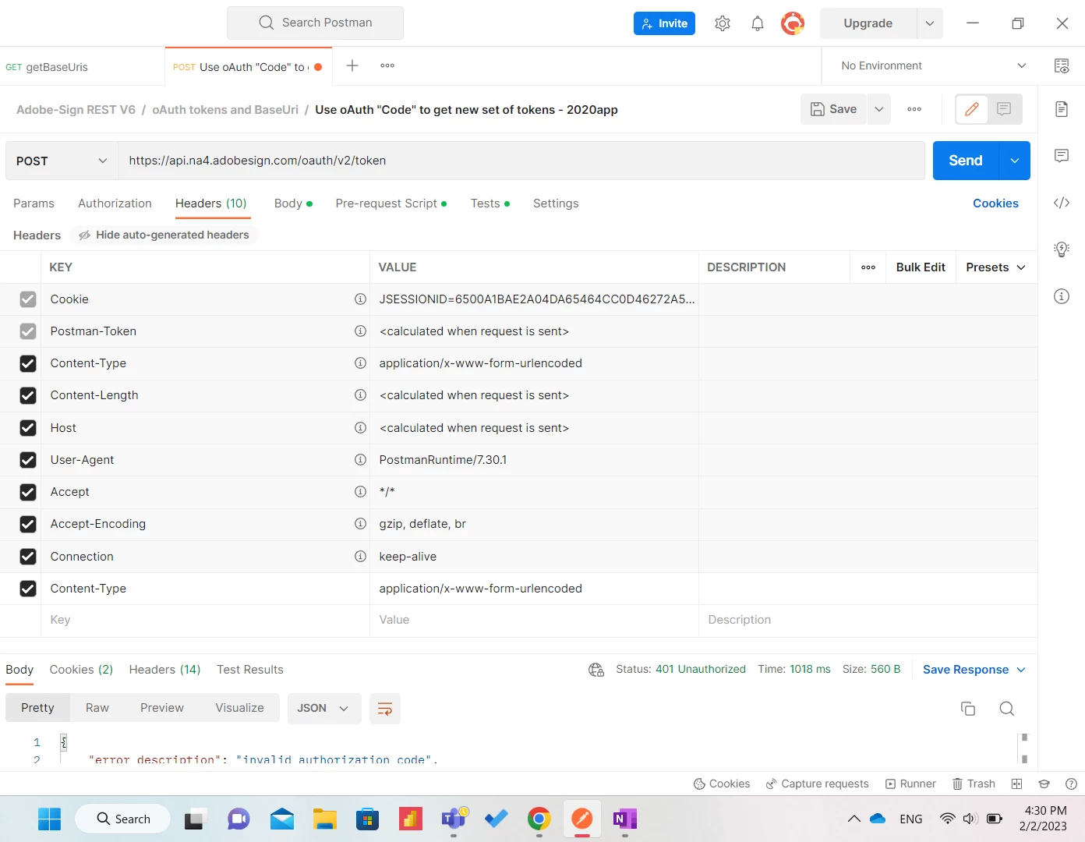
Task: Click the response body scrollbar
Action: [x=1024, y=748]
